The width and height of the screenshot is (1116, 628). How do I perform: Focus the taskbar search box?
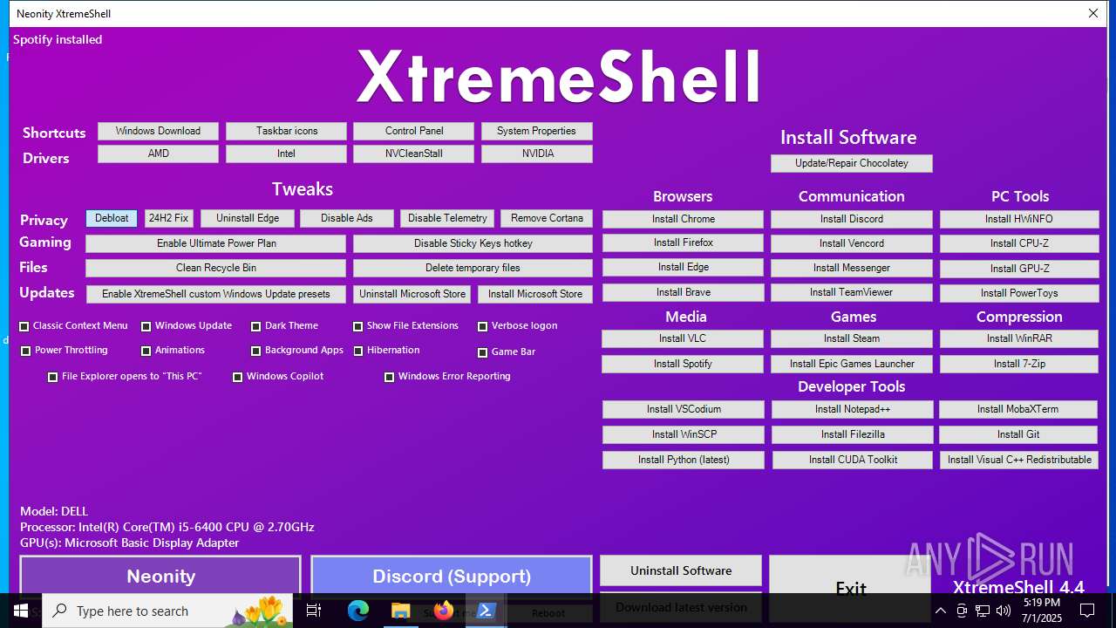pos(167,611)
